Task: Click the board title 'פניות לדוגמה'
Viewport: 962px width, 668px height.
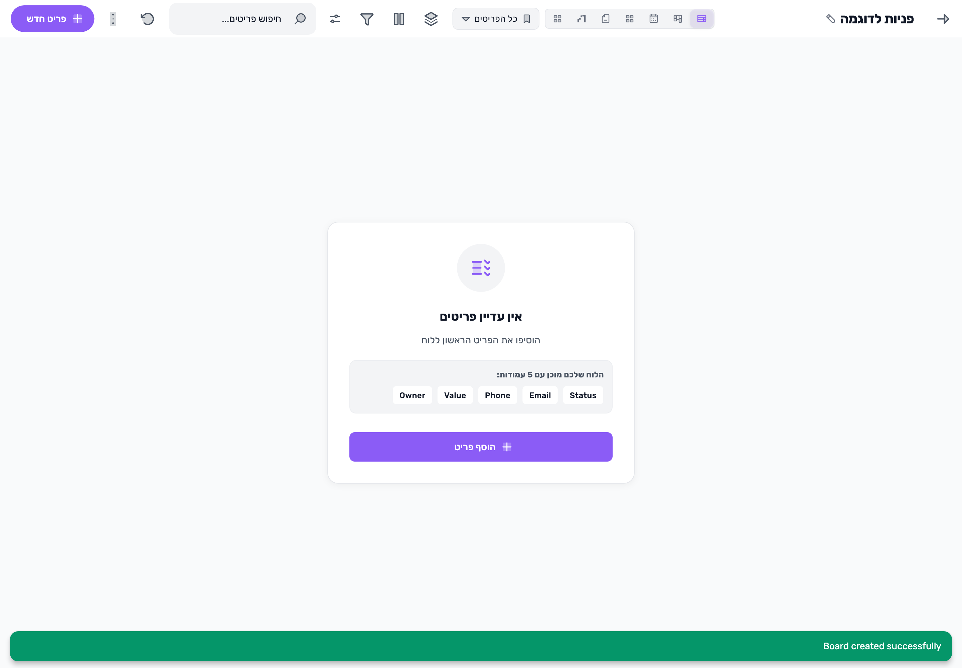Action: tap(877, 19)
